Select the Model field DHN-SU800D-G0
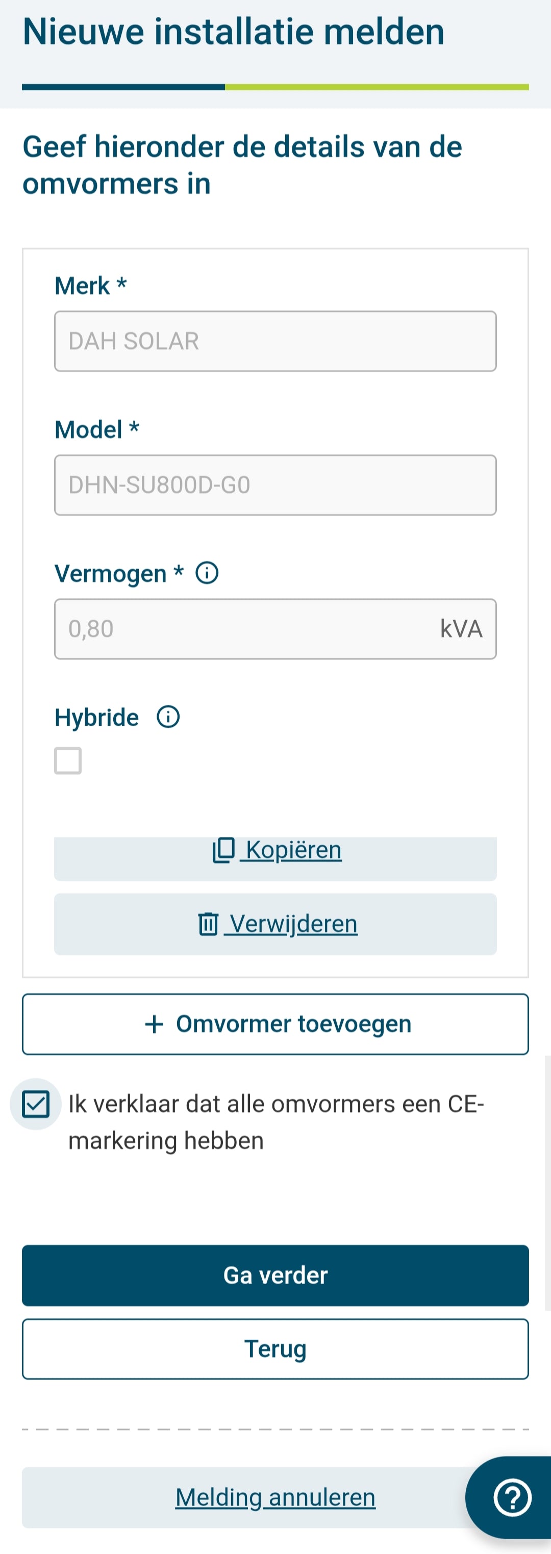This screenshot has width=551, height=1554. tap(275, 485)
